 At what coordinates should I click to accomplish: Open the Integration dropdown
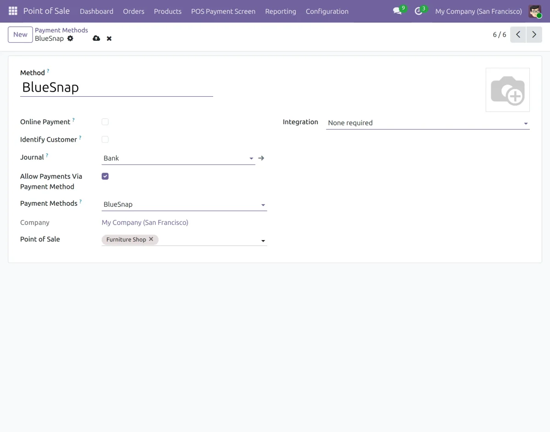tap(428, 123)
